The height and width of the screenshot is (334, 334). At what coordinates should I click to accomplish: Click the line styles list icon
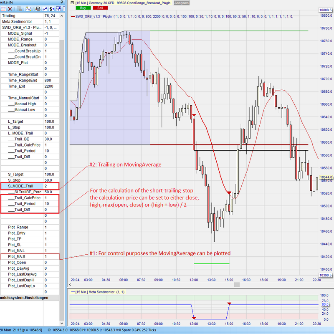tap(3, 9)
